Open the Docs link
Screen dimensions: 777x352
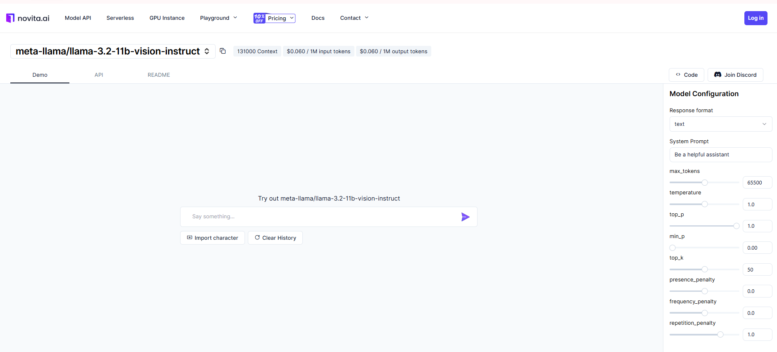(318, 18)
